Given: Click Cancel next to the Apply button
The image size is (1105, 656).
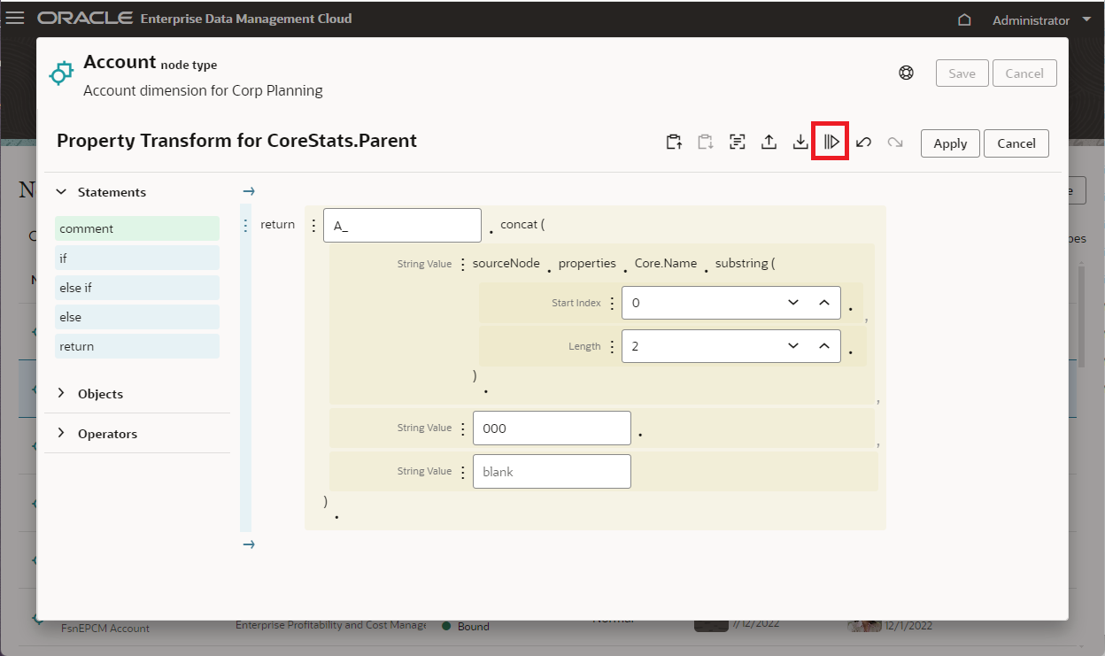Looking at the screenshot, I should pos(1016,143).
